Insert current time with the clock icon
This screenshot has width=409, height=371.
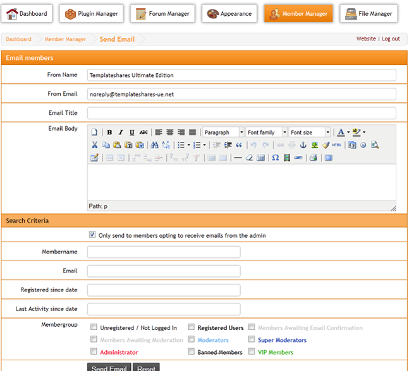[x=363, y=144]
